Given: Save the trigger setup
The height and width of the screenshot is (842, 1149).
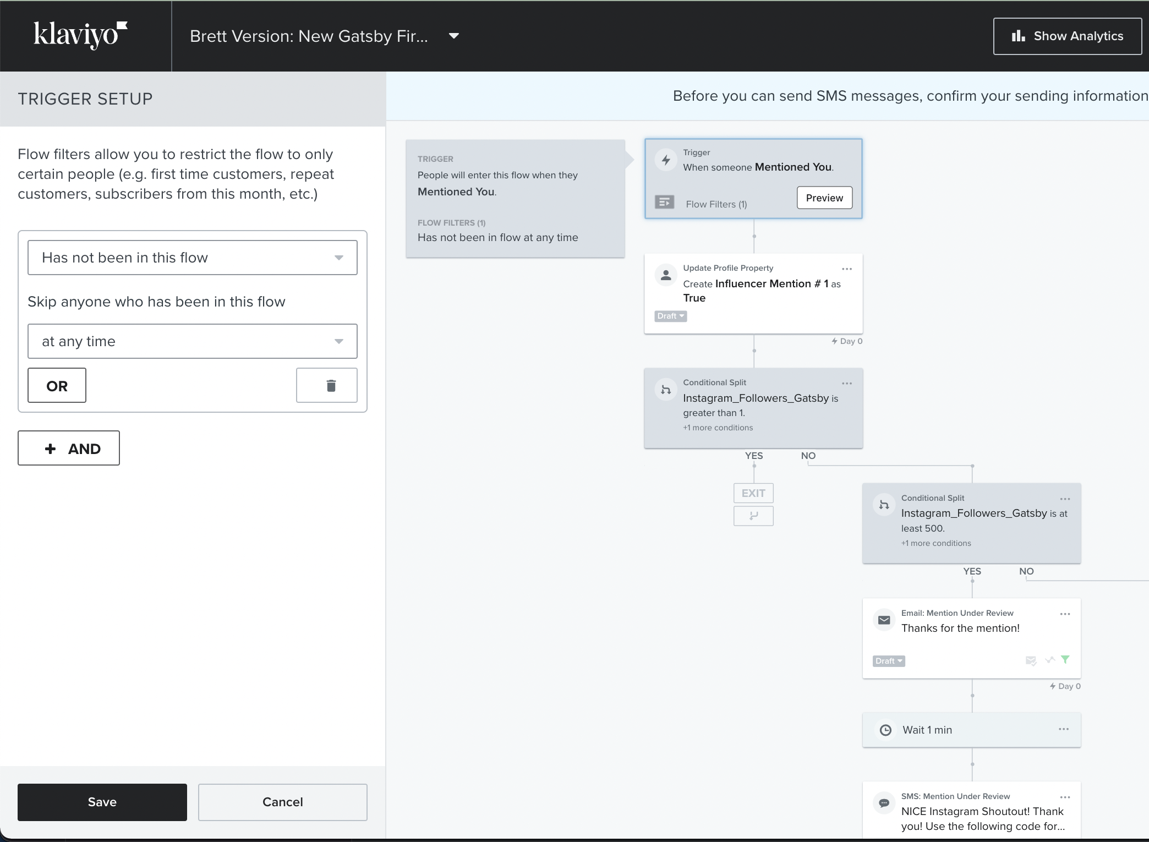Looking at the screenshot, I should [102, 802].
